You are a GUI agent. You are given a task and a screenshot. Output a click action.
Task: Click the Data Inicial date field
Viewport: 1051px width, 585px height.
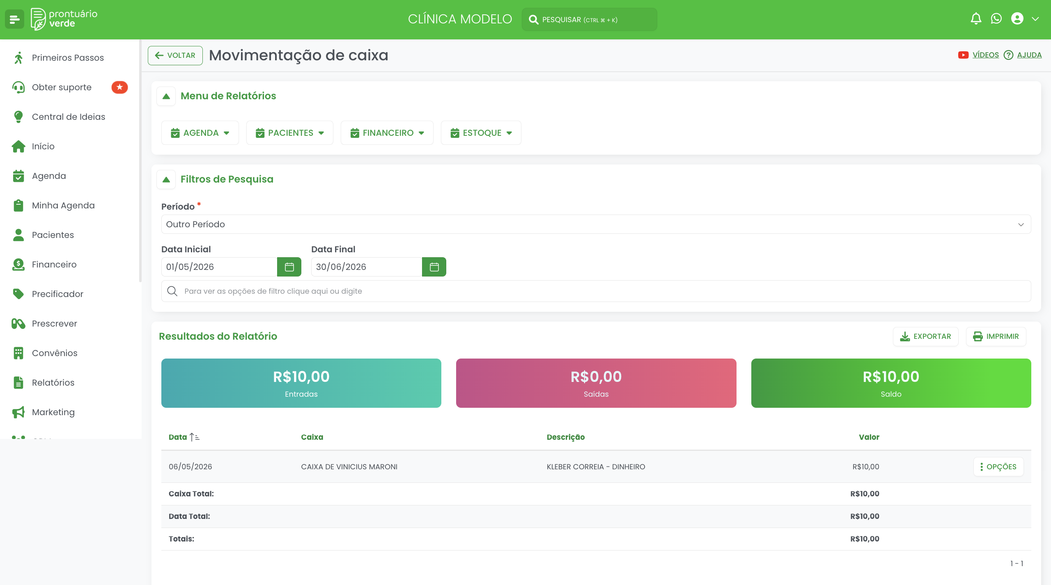[x=219, y=267]
